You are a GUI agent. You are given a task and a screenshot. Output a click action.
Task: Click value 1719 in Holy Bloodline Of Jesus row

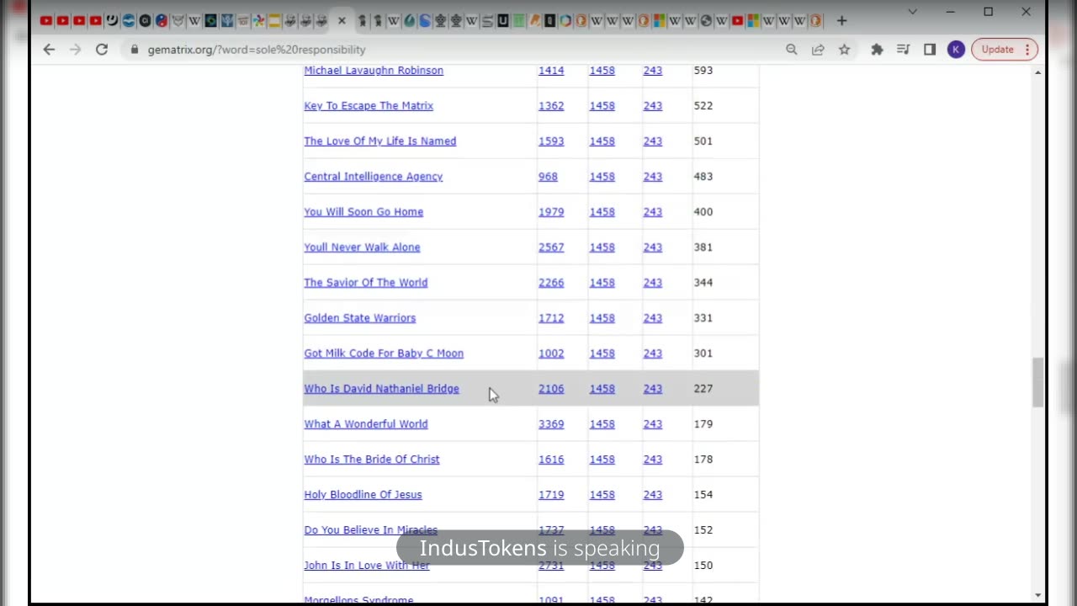(551, 495)
